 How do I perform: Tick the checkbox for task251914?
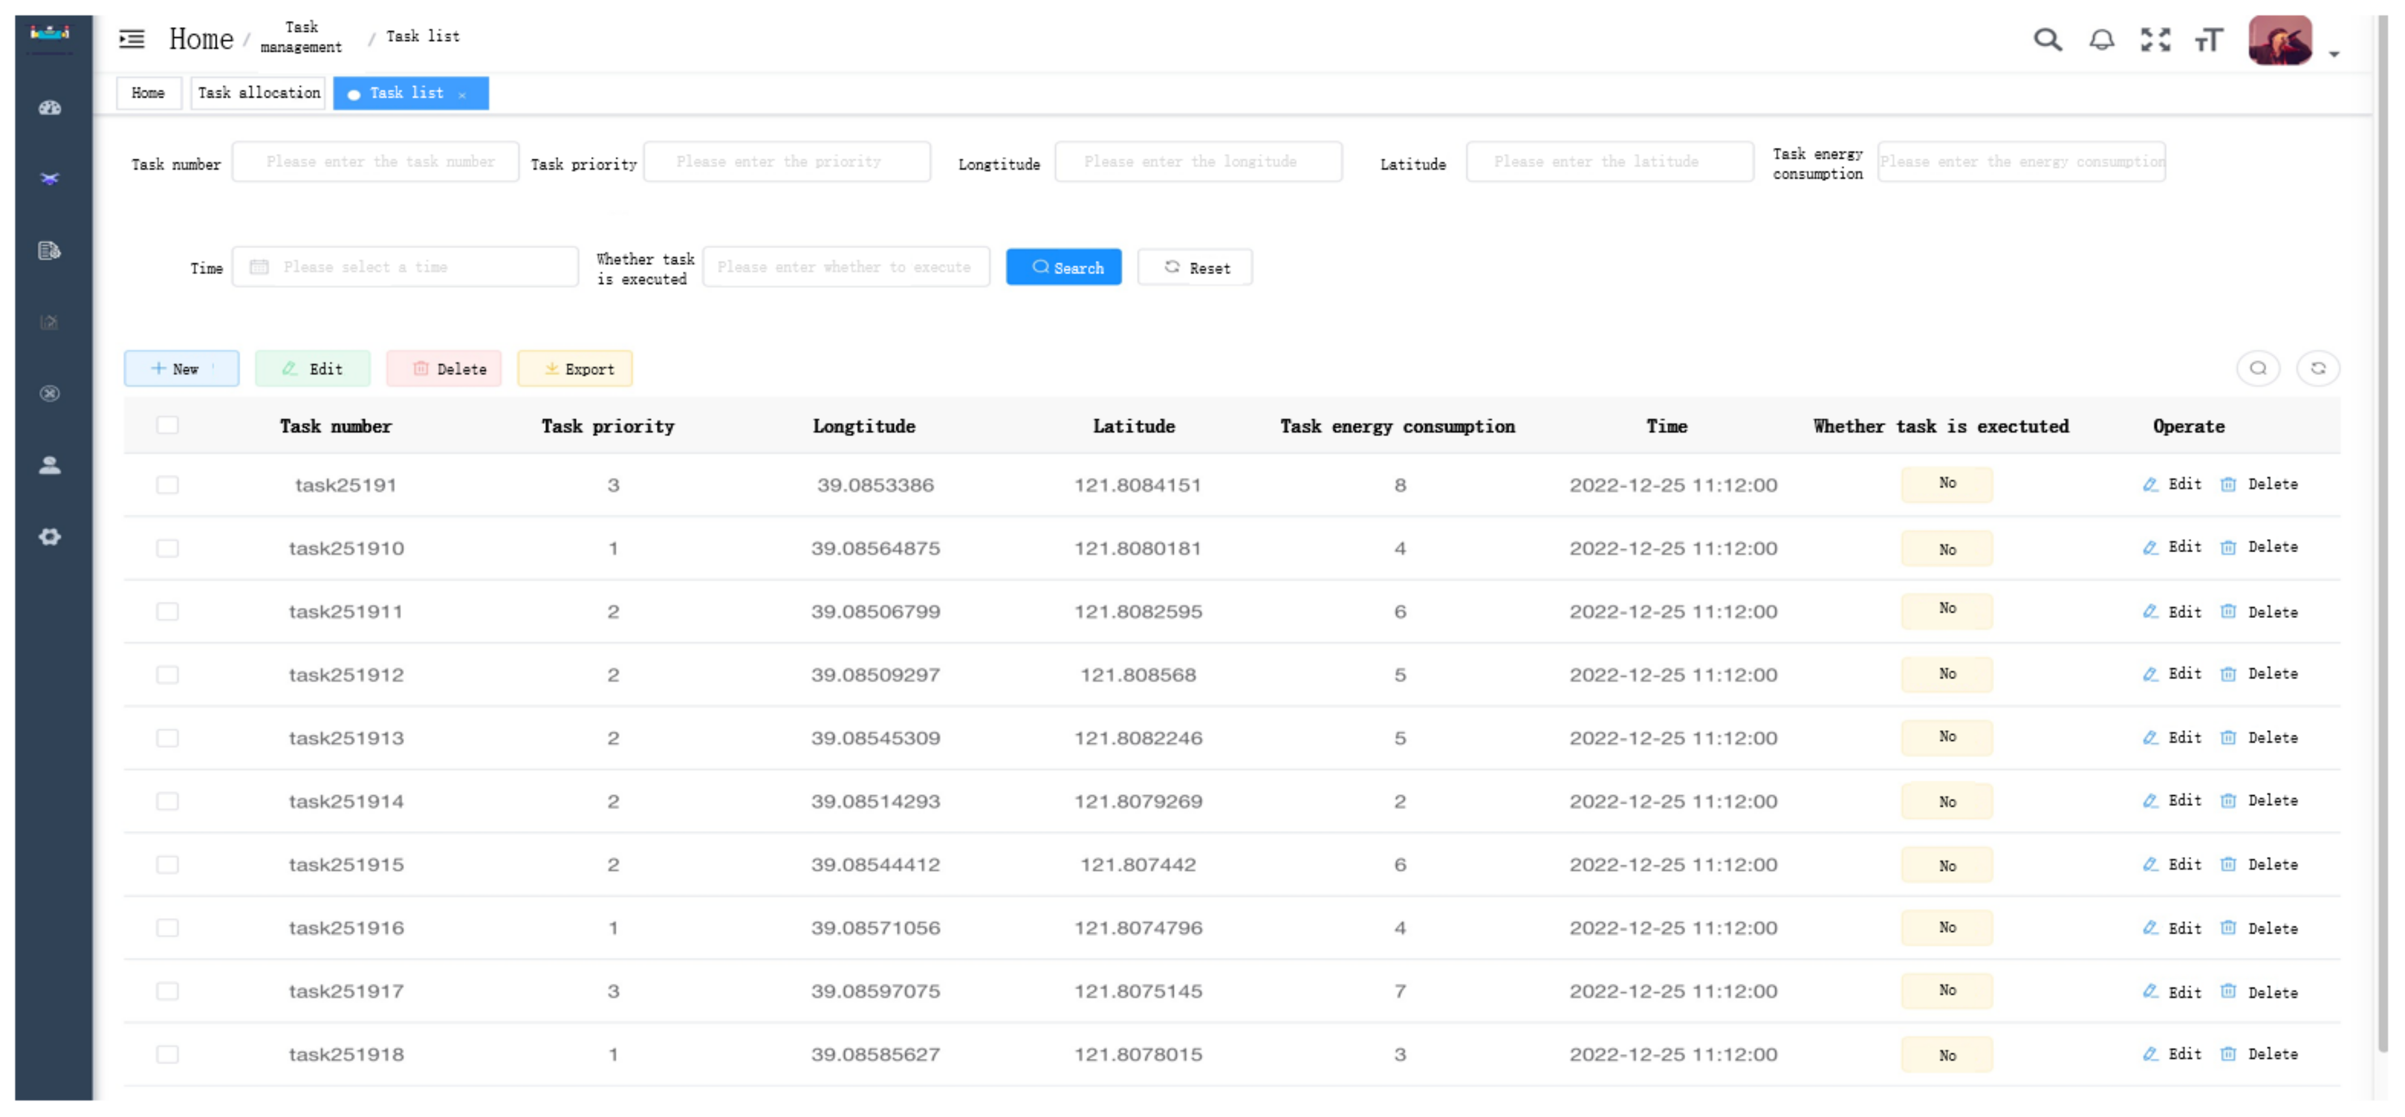click(167, 801)
